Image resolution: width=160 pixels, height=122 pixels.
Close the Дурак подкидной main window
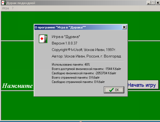pos(158,3)
